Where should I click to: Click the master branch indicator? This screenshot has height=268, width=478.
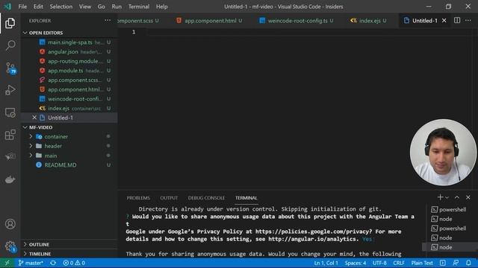pos(31,263)
